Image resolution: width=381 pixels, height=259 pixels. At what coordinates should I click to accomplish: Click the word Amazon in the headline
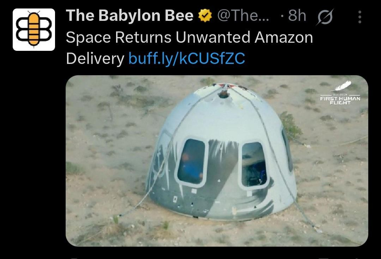pyautogui.click(x=284, y=37)
